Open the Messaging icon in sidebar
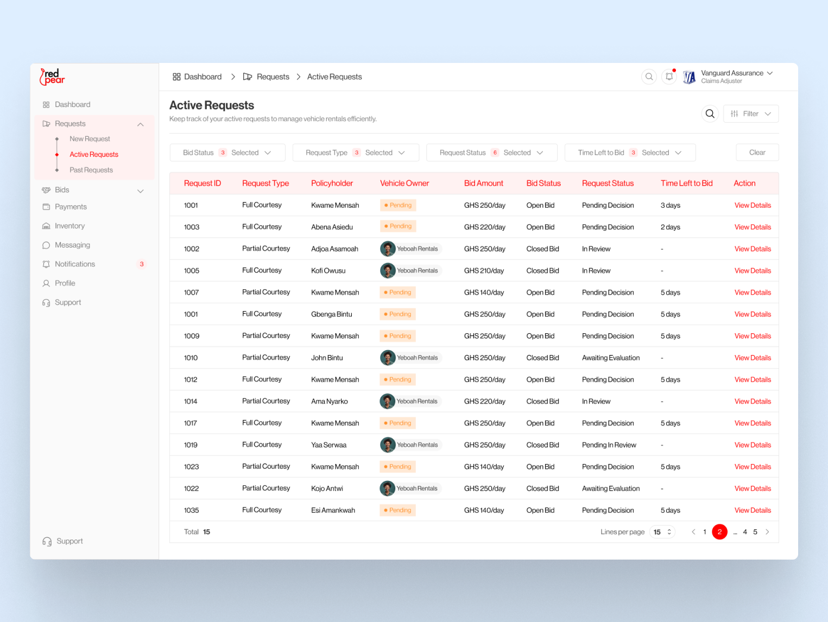This screenshot has width=828, height=622. point(46,245)
